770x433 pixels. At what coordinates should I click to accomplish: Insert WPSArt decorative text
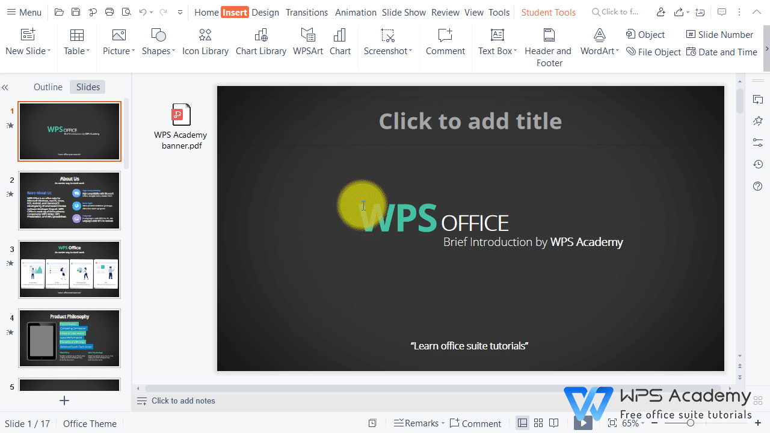click(x=307, y=42)
